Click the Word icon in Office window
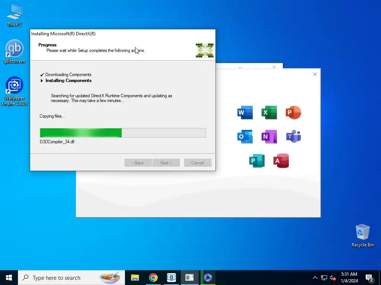Viewport: 381px width, 285px height. tap(245, 112)
